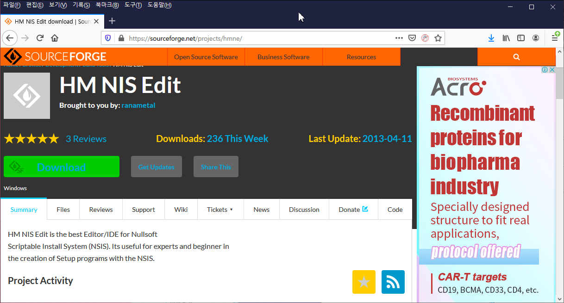Click the forward navigation arrow
Screen dimensions: 564x303
pyautogui.click(x=25, y=38)
